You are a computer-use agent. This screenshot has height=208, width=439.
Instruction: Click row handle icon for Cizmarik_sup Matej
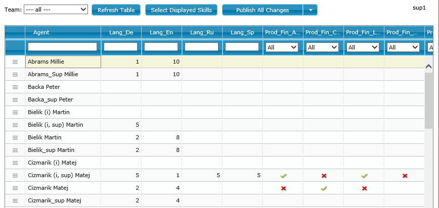pyautogui.click(x=15, y=200)
